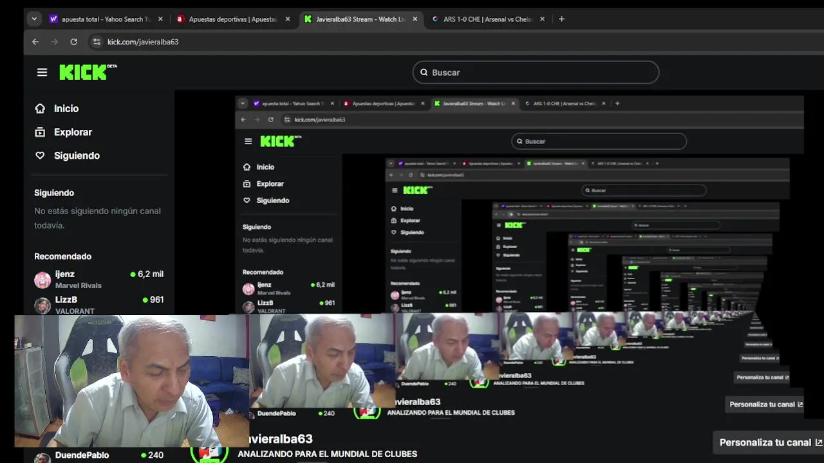Image resolution: width=824 pixels, height=463 pixels.
Task: Close the Apuestas deportivas tab
Action: (288, 19)
